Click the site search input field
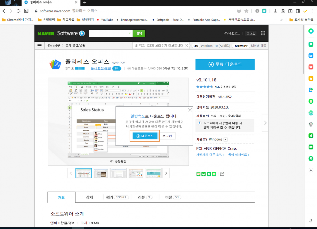Screen dimensions: 317x229 (x=108, y=33)
